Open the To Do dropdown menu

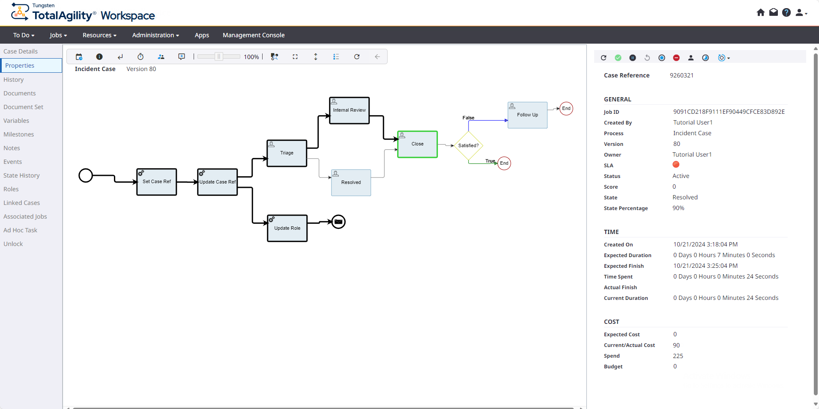coord(24,35)
